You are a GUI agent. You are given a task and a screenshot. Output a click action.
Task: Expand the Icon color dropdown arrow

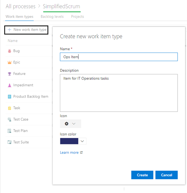tap(82, 141)
